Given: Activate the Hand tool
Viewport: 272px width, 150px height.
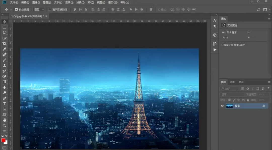Looking at the screenshot, I should tap(5, 120).
